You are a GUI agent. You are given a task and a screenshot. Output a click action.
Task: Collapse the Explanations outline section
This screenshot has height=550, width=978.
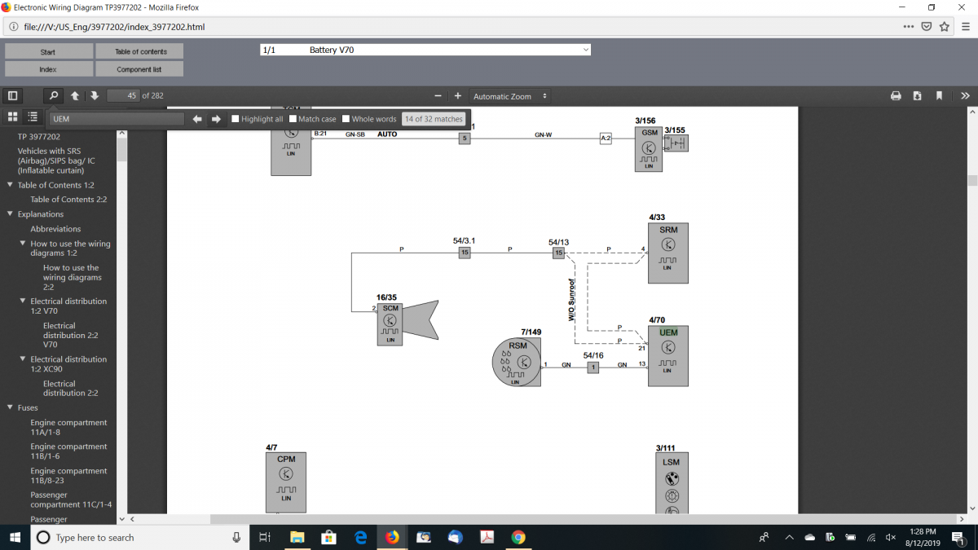[x=10, y=214]
